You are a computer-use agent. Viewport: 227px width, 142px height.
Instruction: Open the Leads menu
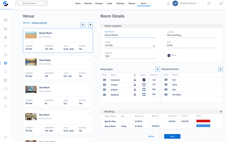[110, 3]
